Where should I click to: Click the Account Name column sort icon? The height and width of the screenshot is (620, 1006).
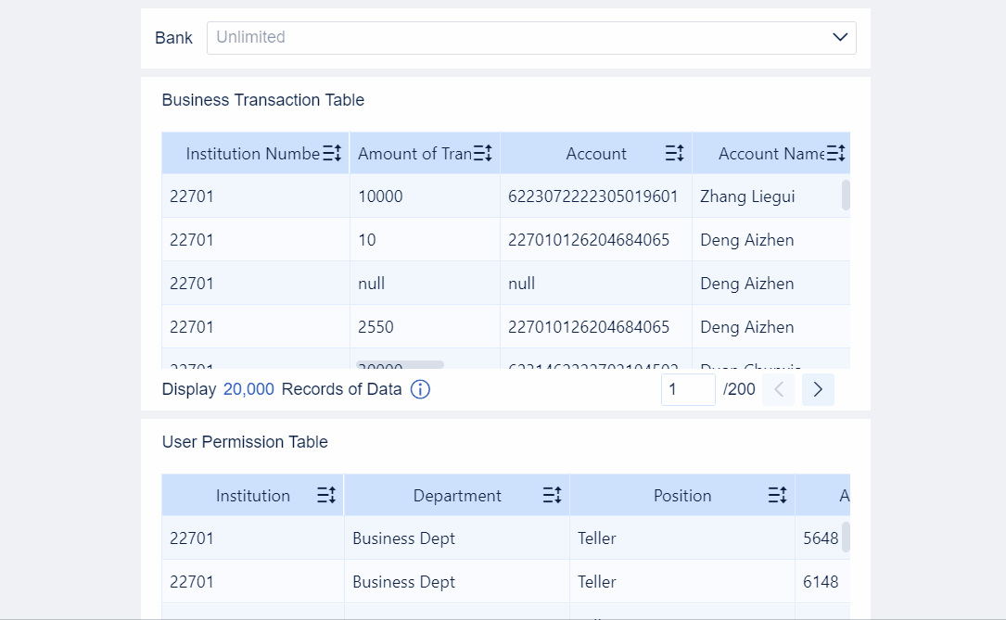click(835, 154)
